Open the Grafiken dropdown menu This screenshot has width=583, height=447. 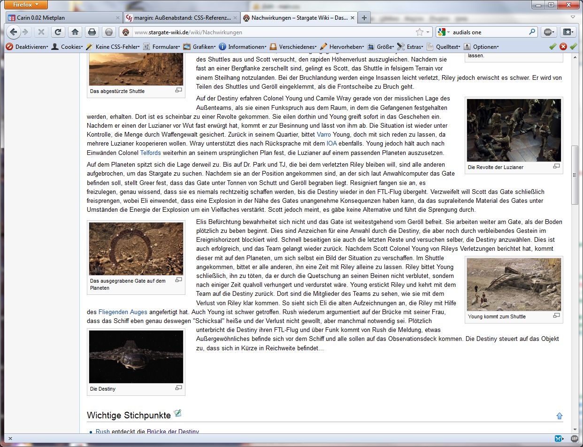(201, 46)
